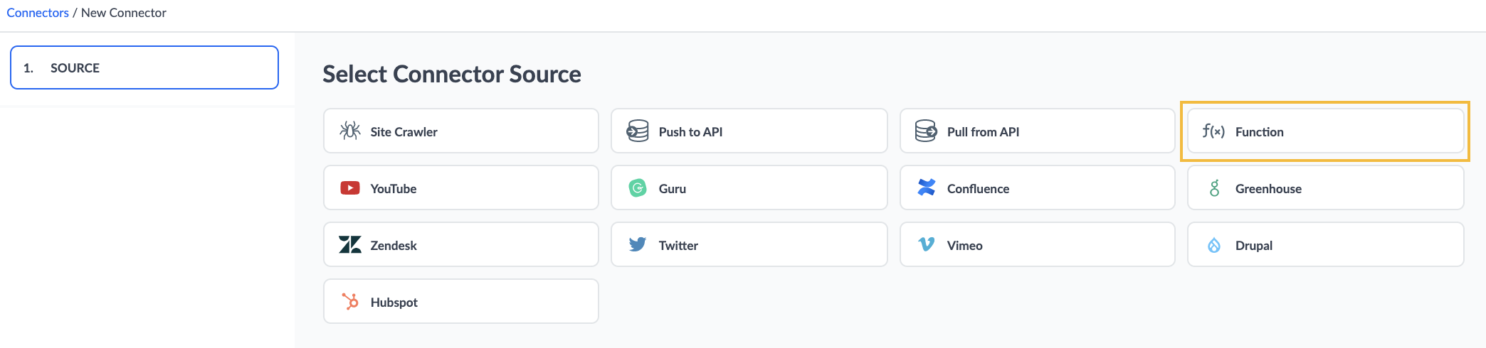Click the Hubspot sprocket icon

pyautogui.click(x=349, y=301)
